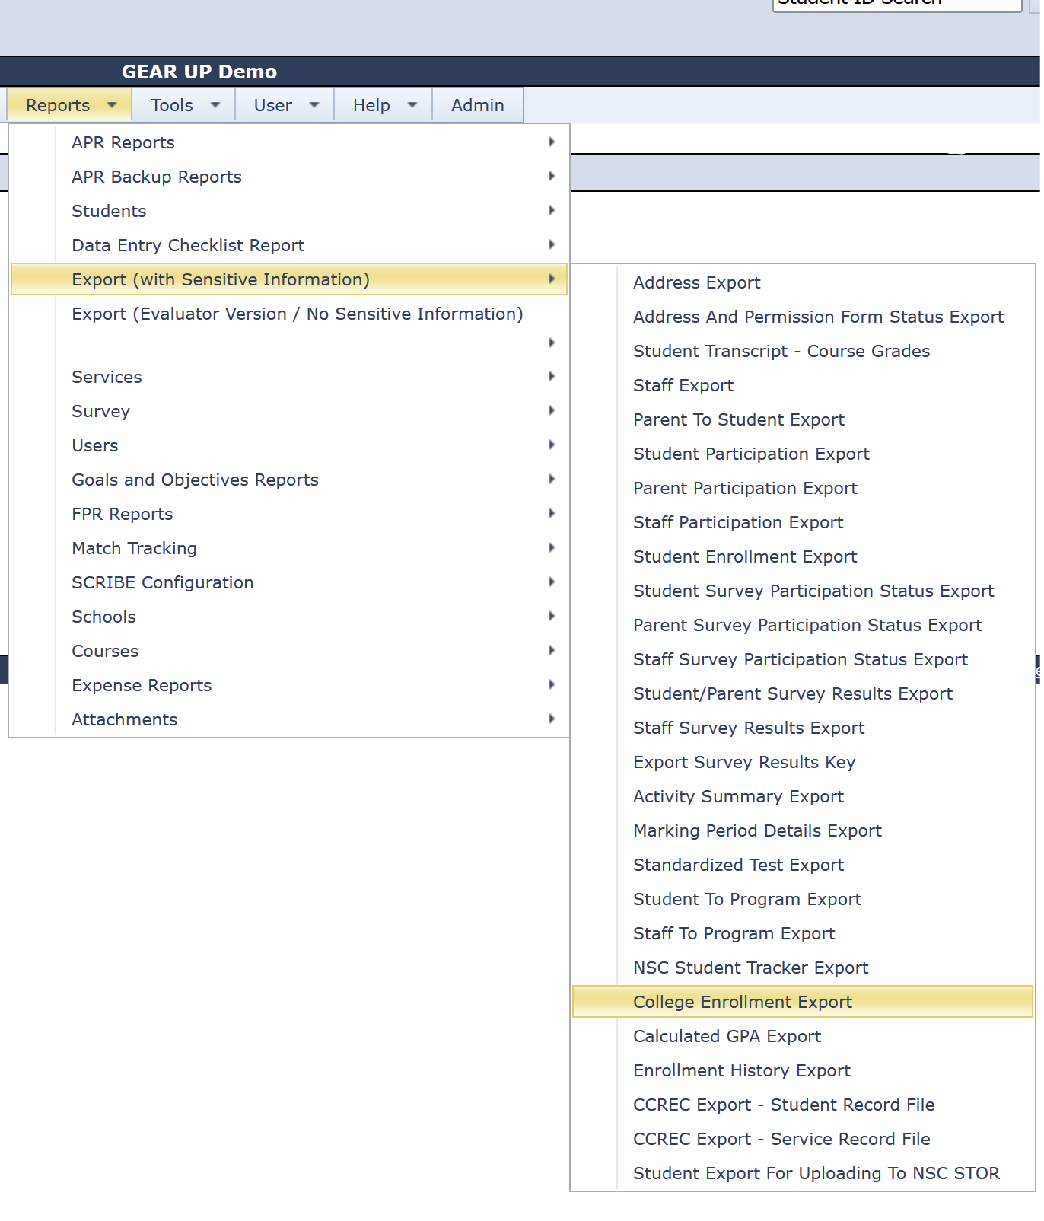1044x1221 pixels.
Task: Choose Student Transcript - Course Grades
Action: coord(803,351)
